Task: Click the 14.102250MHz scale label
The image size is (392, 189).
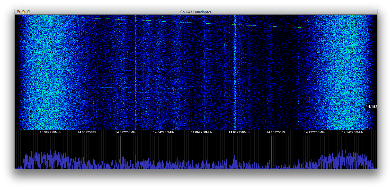Action: [x=277, y=133]
